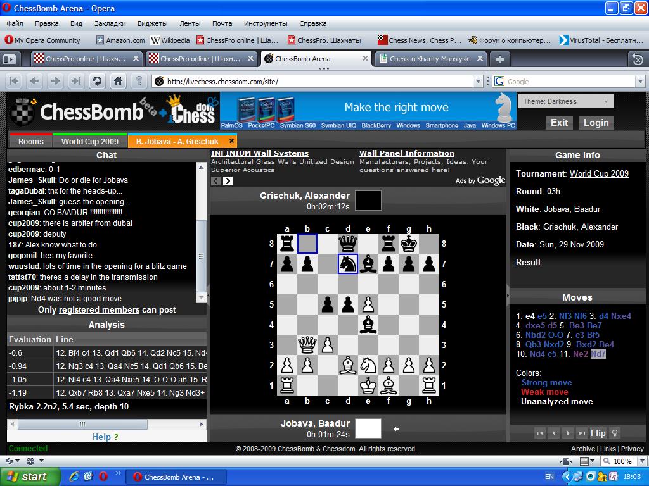Open the closed tabs trash icon
The width and height of the screenshot is (649, 486).
point(638,59)
